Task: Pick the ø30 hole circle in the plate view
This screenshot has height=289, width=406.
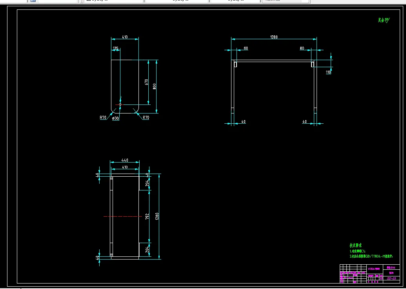Action: (x=120, y=104)
